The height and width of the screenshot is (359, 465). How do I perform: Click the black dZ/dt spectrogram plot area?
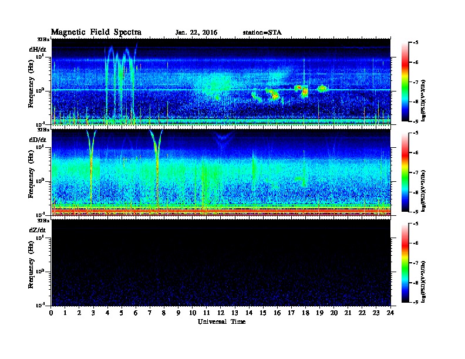click(221, 263)
